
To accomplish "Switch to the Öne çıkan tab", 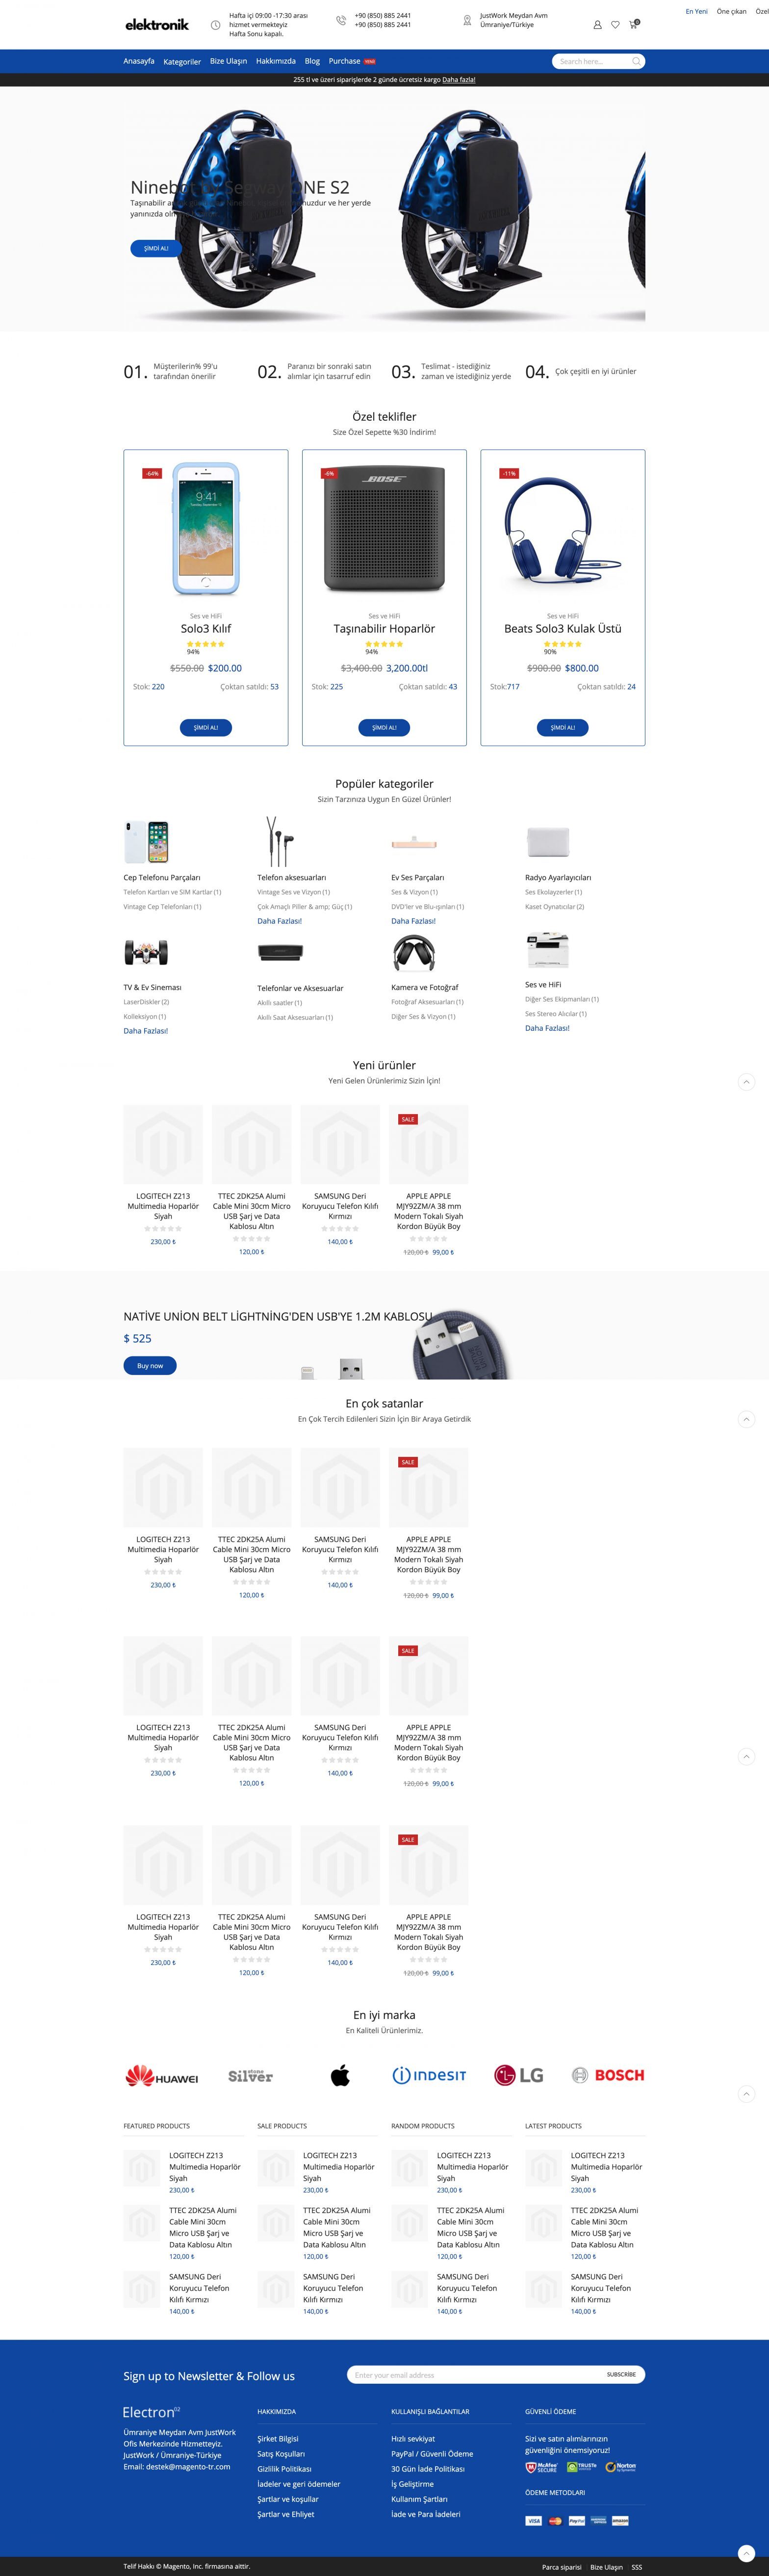I will tap(731, 11).
